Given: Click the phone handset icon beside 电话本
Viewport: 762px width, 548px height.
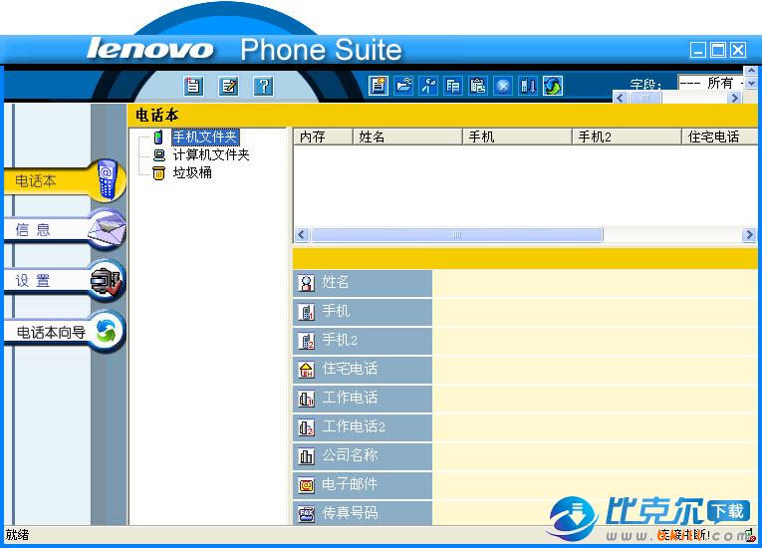Looking at the screenshot, I should (107, 179).
